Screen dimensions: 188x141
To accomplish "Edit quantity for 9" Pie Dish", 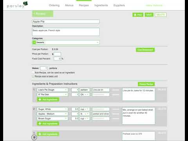I will click(x=75, y=94).
